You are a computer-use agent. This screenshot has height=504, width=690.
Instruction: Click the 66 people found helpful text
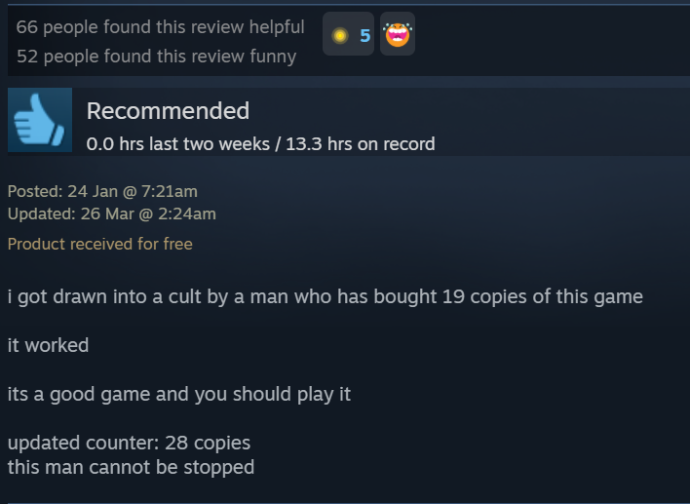tap(160, 27)
